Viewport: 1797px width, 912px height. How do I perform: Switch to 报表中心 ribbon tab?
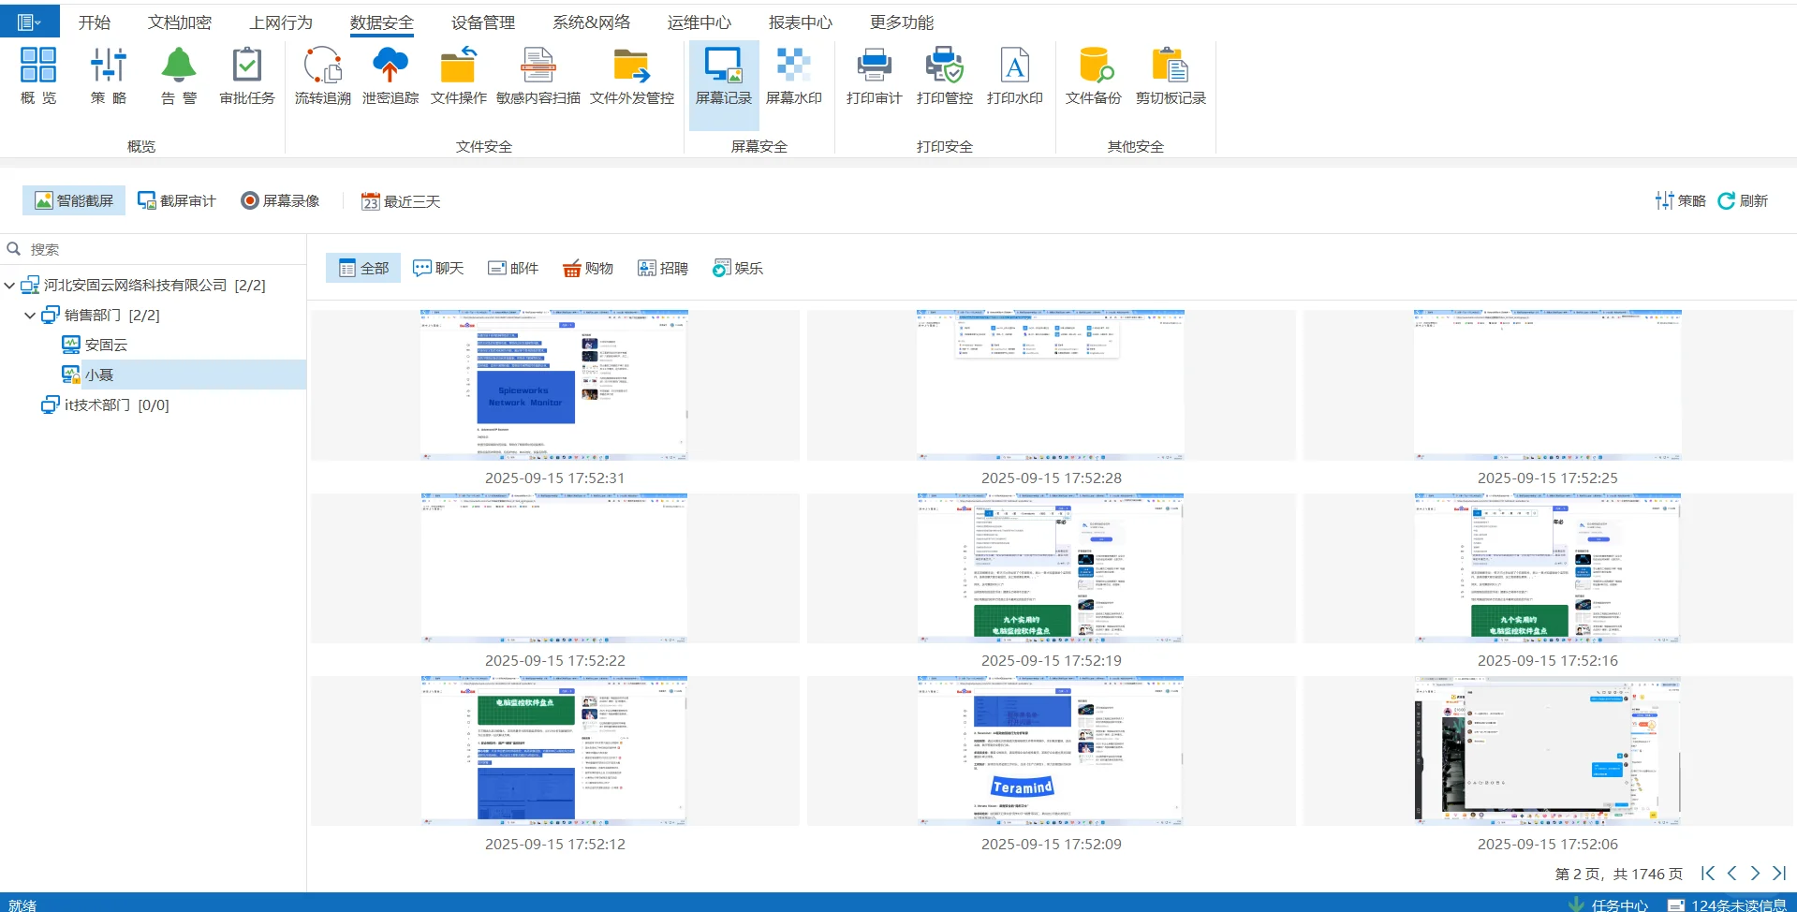click(801, 22)
